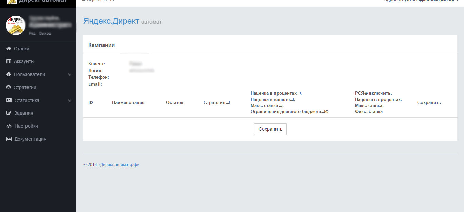Click the Выход logout link
Viewport: 464px width, 212px height.
[x=45, y=33]
